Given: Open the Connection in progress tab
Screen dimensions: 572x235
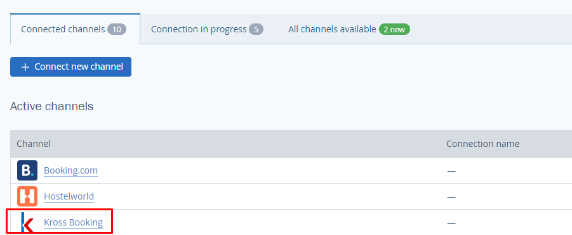Looking at the screenshot, I should pyautogui.click(x=207, y=29).
